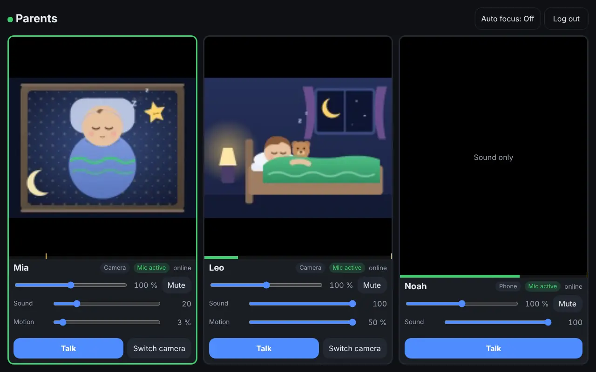Talk to Mia
596x372 pixels.
(x=68, y=348)
